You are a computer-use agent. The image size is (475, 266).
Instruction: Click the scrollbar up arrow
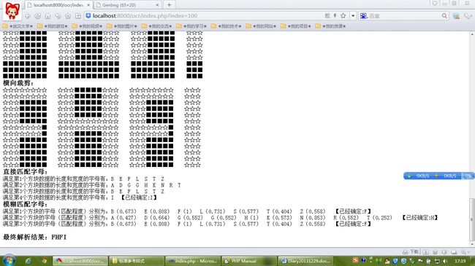tap(472, 34)
